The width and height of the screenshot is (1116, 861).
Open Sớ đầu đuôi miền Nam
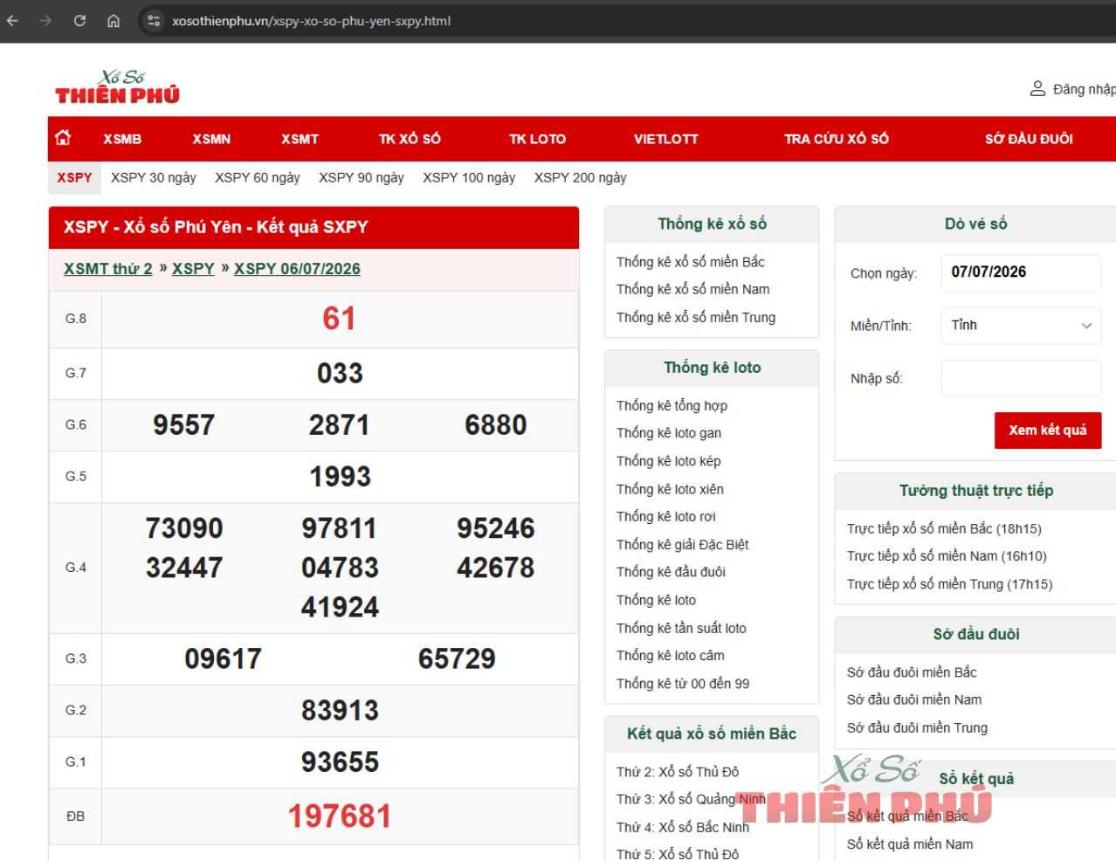coord(914,700)
